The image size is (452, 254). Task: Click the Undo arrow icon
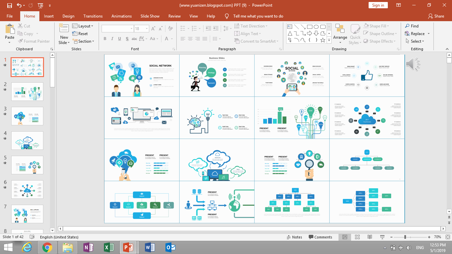[19, 5]
